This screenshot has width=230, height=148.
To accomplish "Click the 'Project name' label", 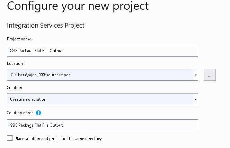I will point(19,39).
